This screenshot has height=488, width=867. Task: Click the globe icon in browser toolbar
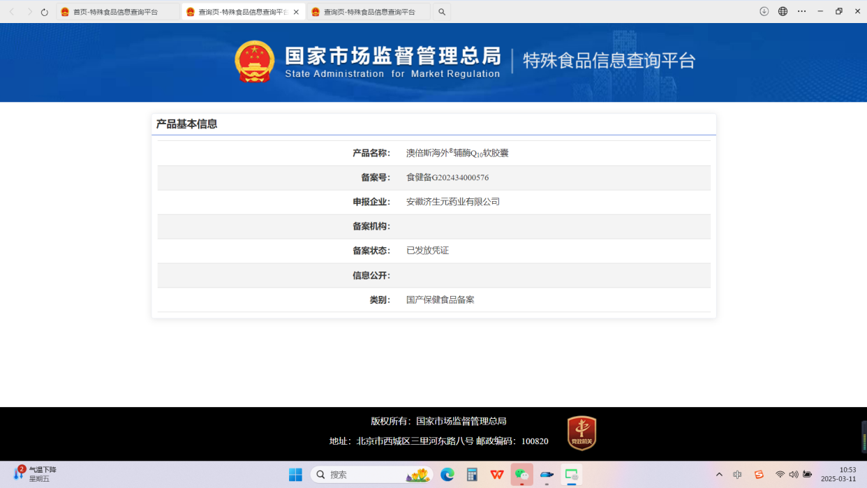pos(783,11)
